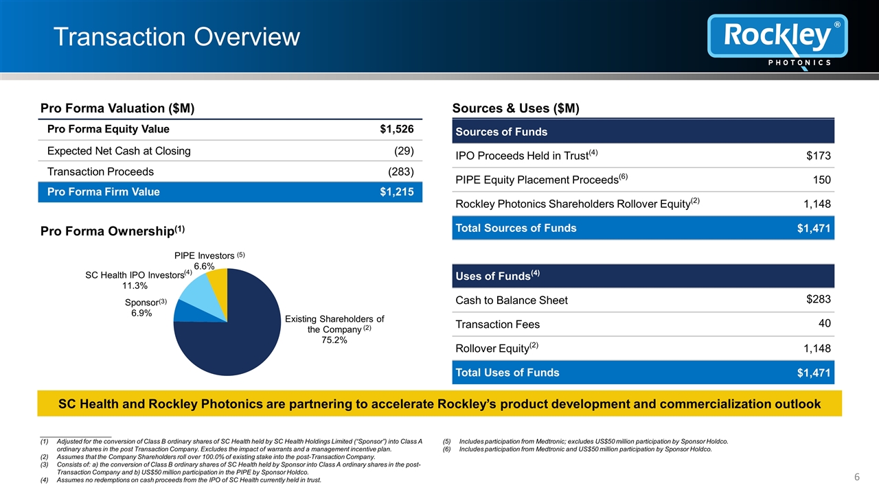
Task: Select the 'Transaction Overview' slide title
Action: click(176, 36)
